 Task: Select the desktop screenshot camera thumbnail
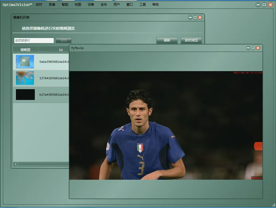(25, 62)
